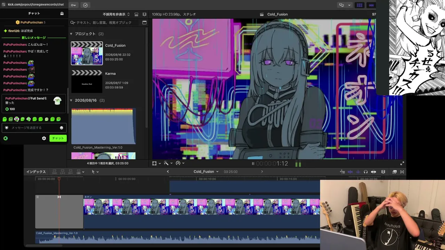
Task: View site information icon in address bar
Action: [3, 5]
